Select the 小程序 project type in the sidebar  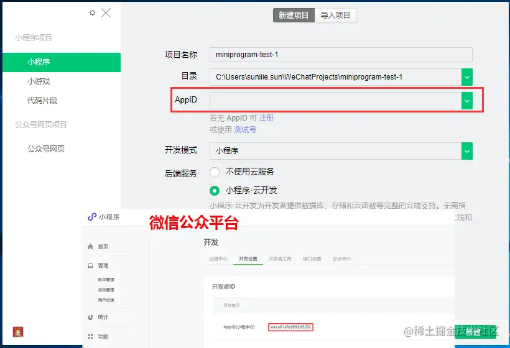62,62
